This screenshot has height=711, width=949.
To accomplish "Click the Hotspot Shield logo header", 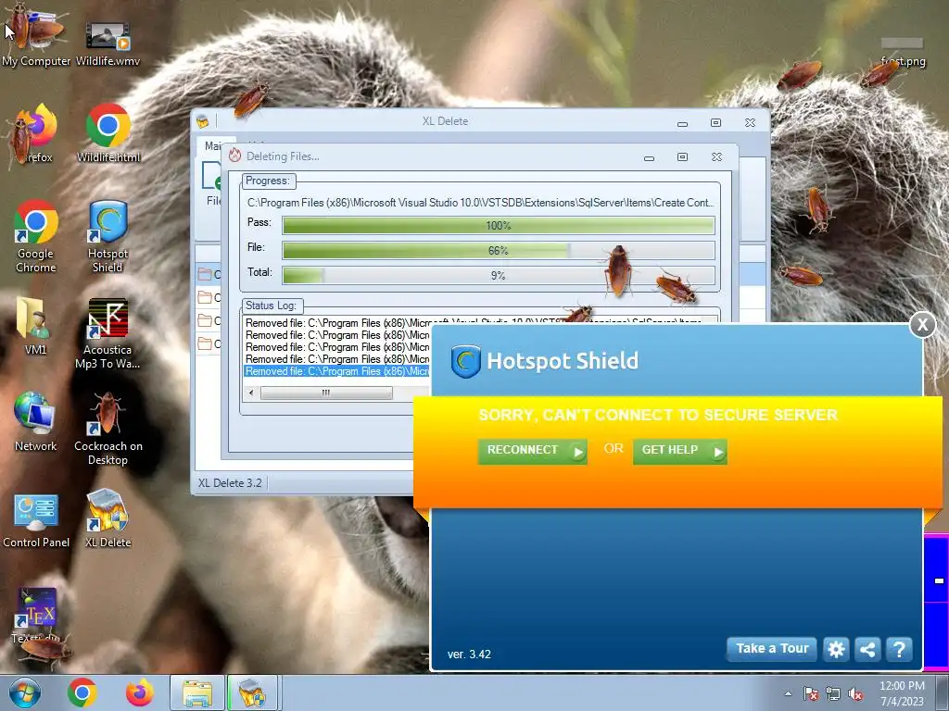I will point(545,361).
